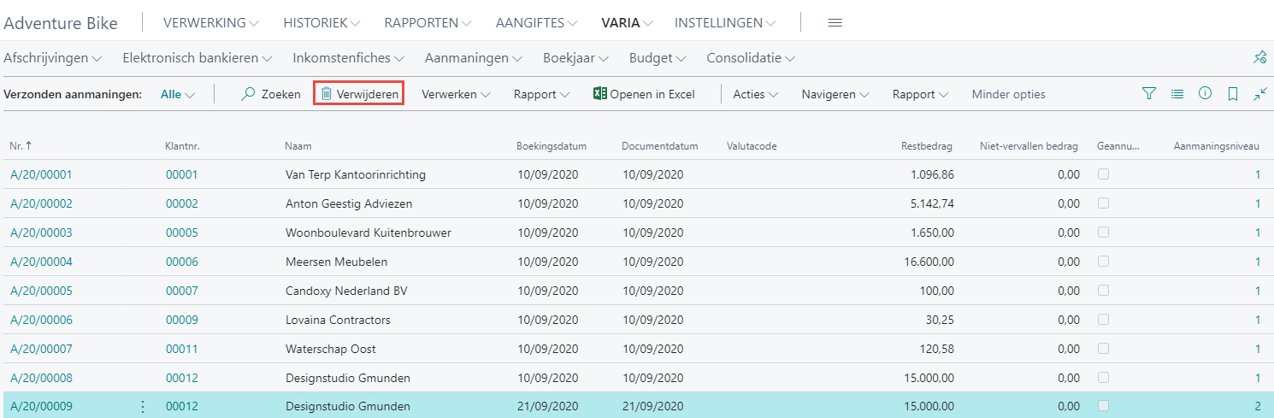Expand the Verwerken dropdown
Image resolution: width=1274 pixels, height=418 pixels.
456,94
